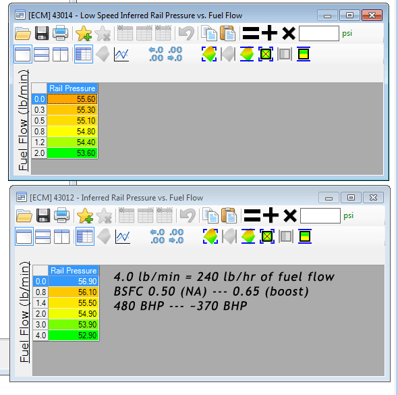Add favorite star in 43014 window
This screenshot has height=395, width=398.
tap(84, 33)
